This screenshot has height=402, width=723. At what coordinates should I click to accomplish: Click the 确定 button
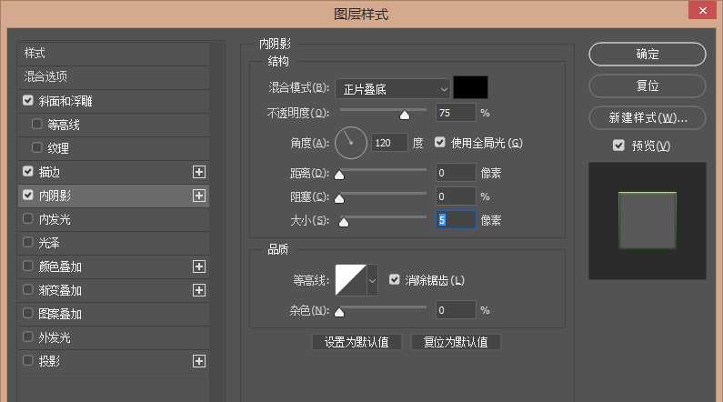click(647, 55)
